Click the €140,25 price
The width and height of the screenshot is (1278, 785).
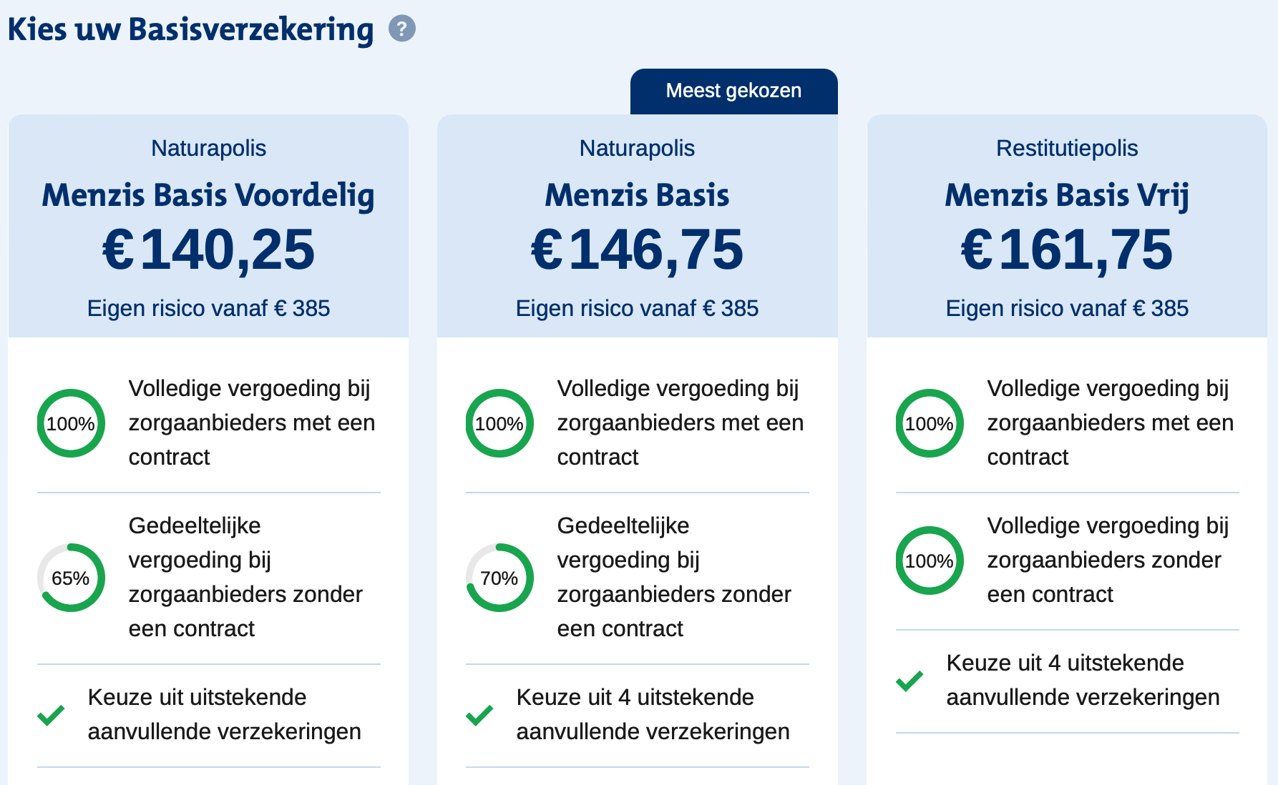coord(208,250)
